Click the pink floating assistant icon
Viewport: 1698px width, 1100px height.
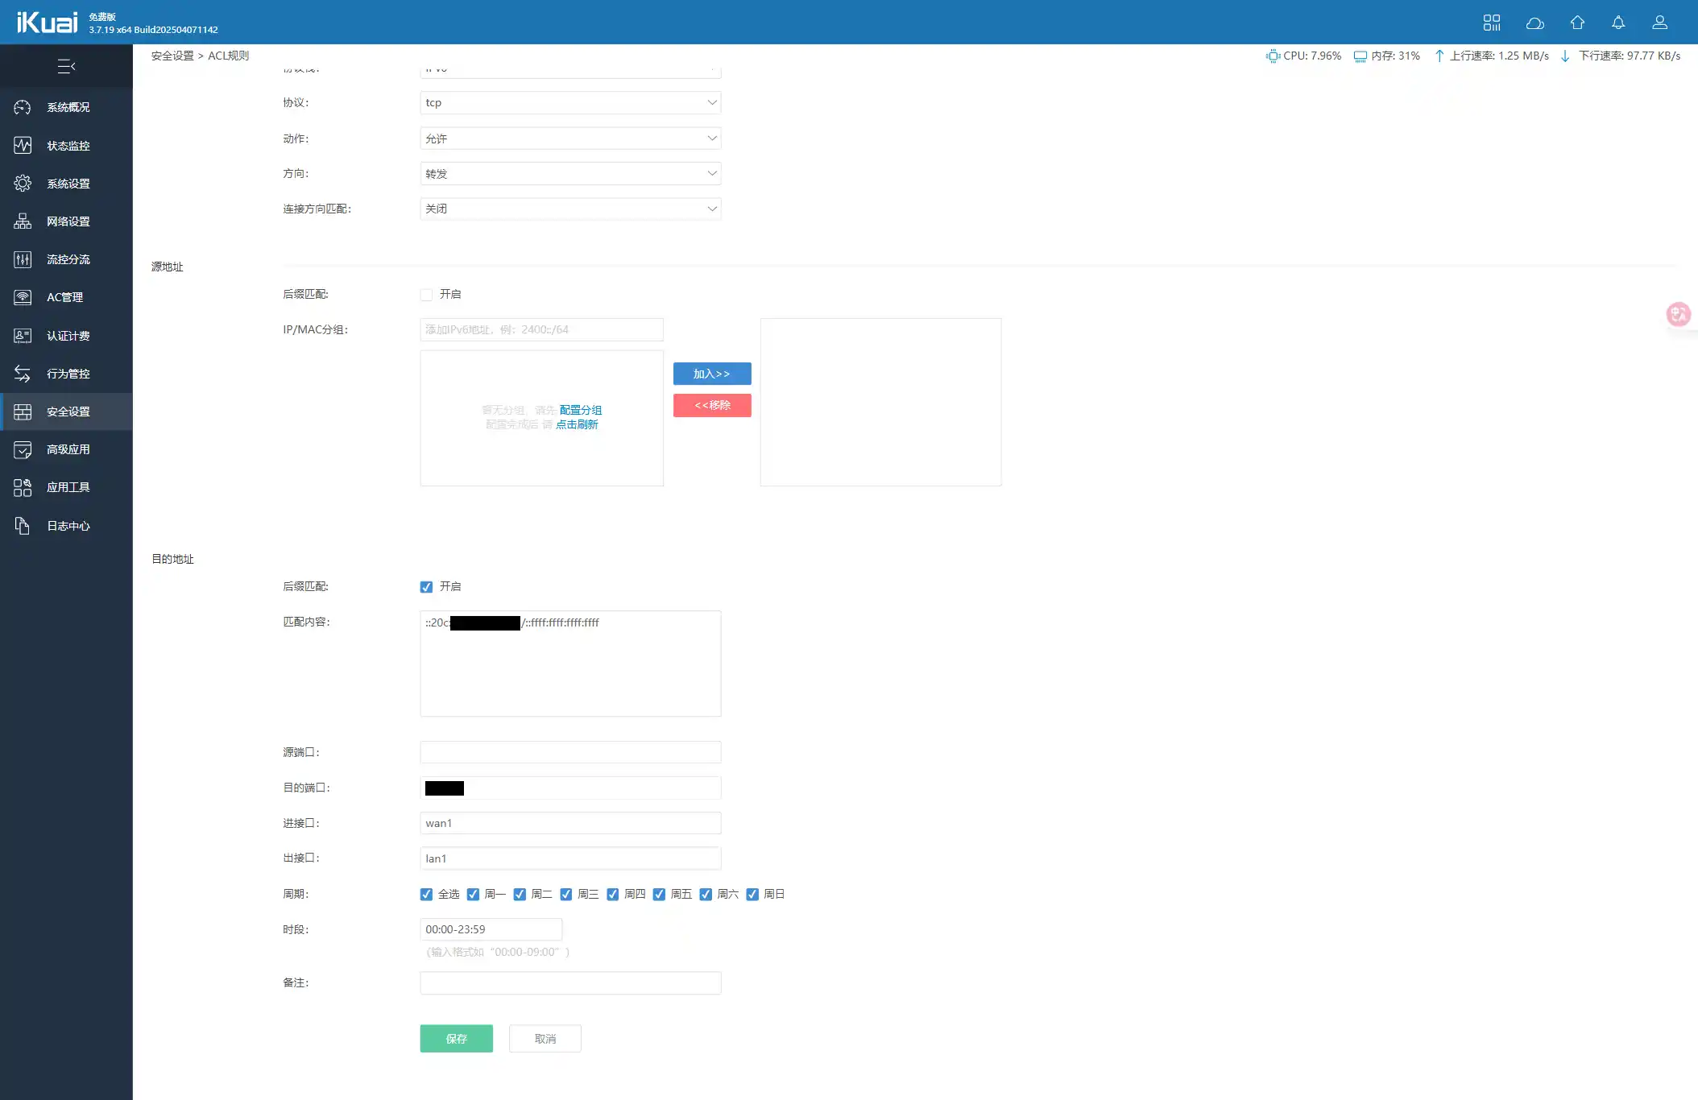pos(1679,314)
